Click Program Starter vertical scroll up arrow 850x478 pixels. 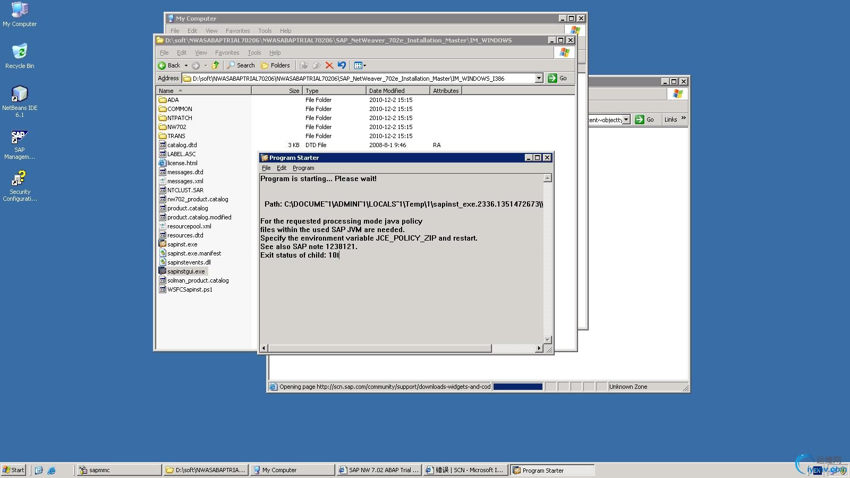(x=548, y=178)
